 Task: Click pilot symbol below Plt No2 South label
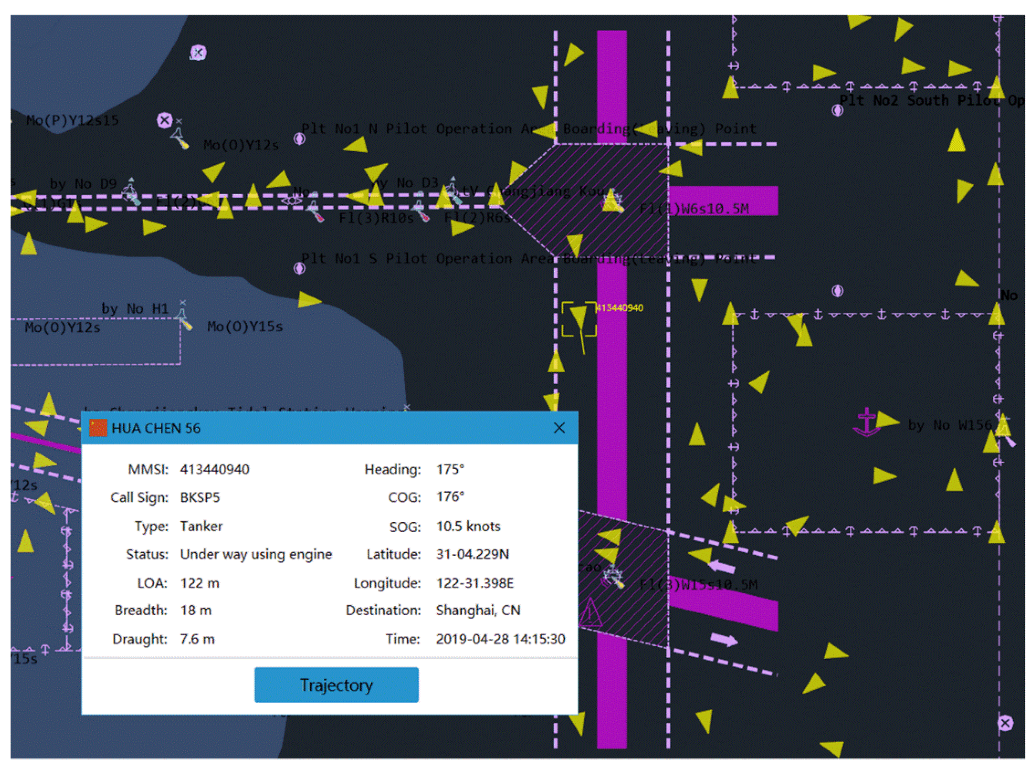click(x=837, y=110)
